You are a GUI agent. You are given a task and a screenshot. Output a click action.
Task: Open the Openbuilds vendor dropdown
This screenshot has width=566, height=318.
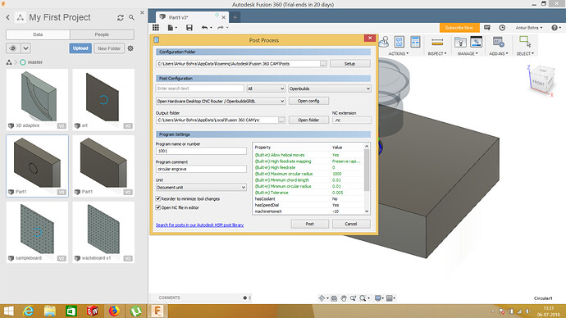(x=330, y=89)
